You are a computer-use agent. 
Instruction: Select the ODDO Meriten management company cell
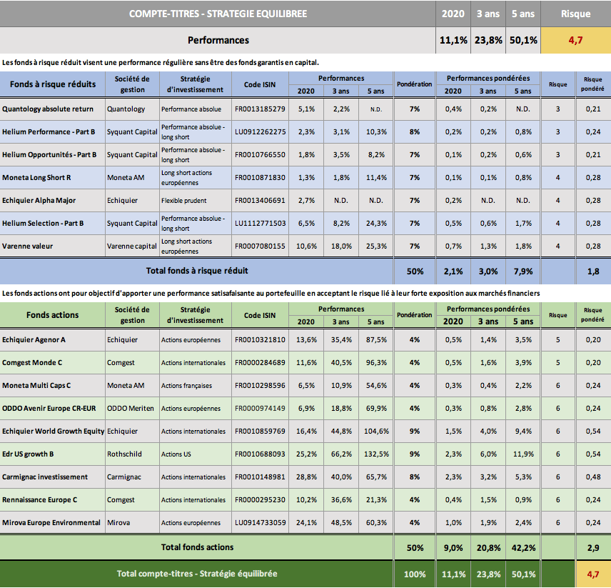click(x=132, y=409)
